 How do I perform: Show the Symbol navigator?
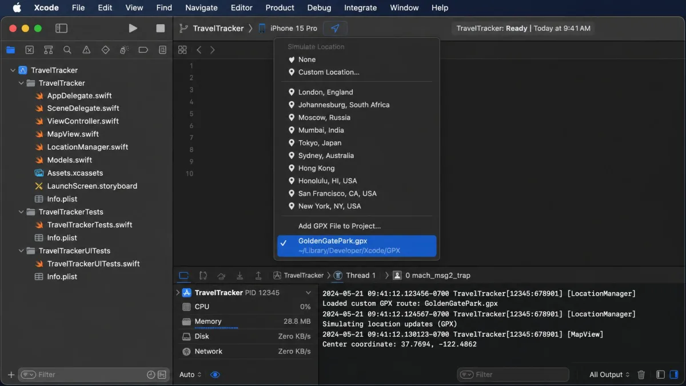click(x=49, y=50)
